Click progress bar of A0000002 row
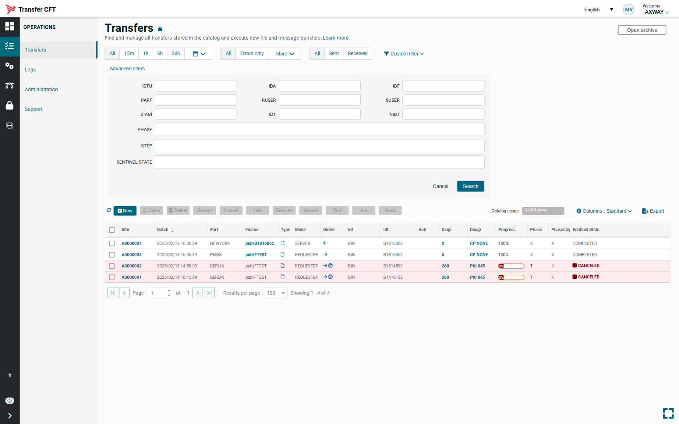This screenshot has width=679, height=424. pyautogui.click(x=511, y=266)
